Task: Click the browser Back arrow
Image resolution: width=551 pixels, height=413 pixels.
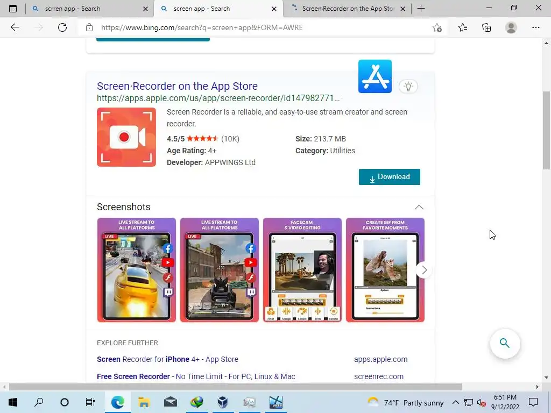Action: point(15,27)
